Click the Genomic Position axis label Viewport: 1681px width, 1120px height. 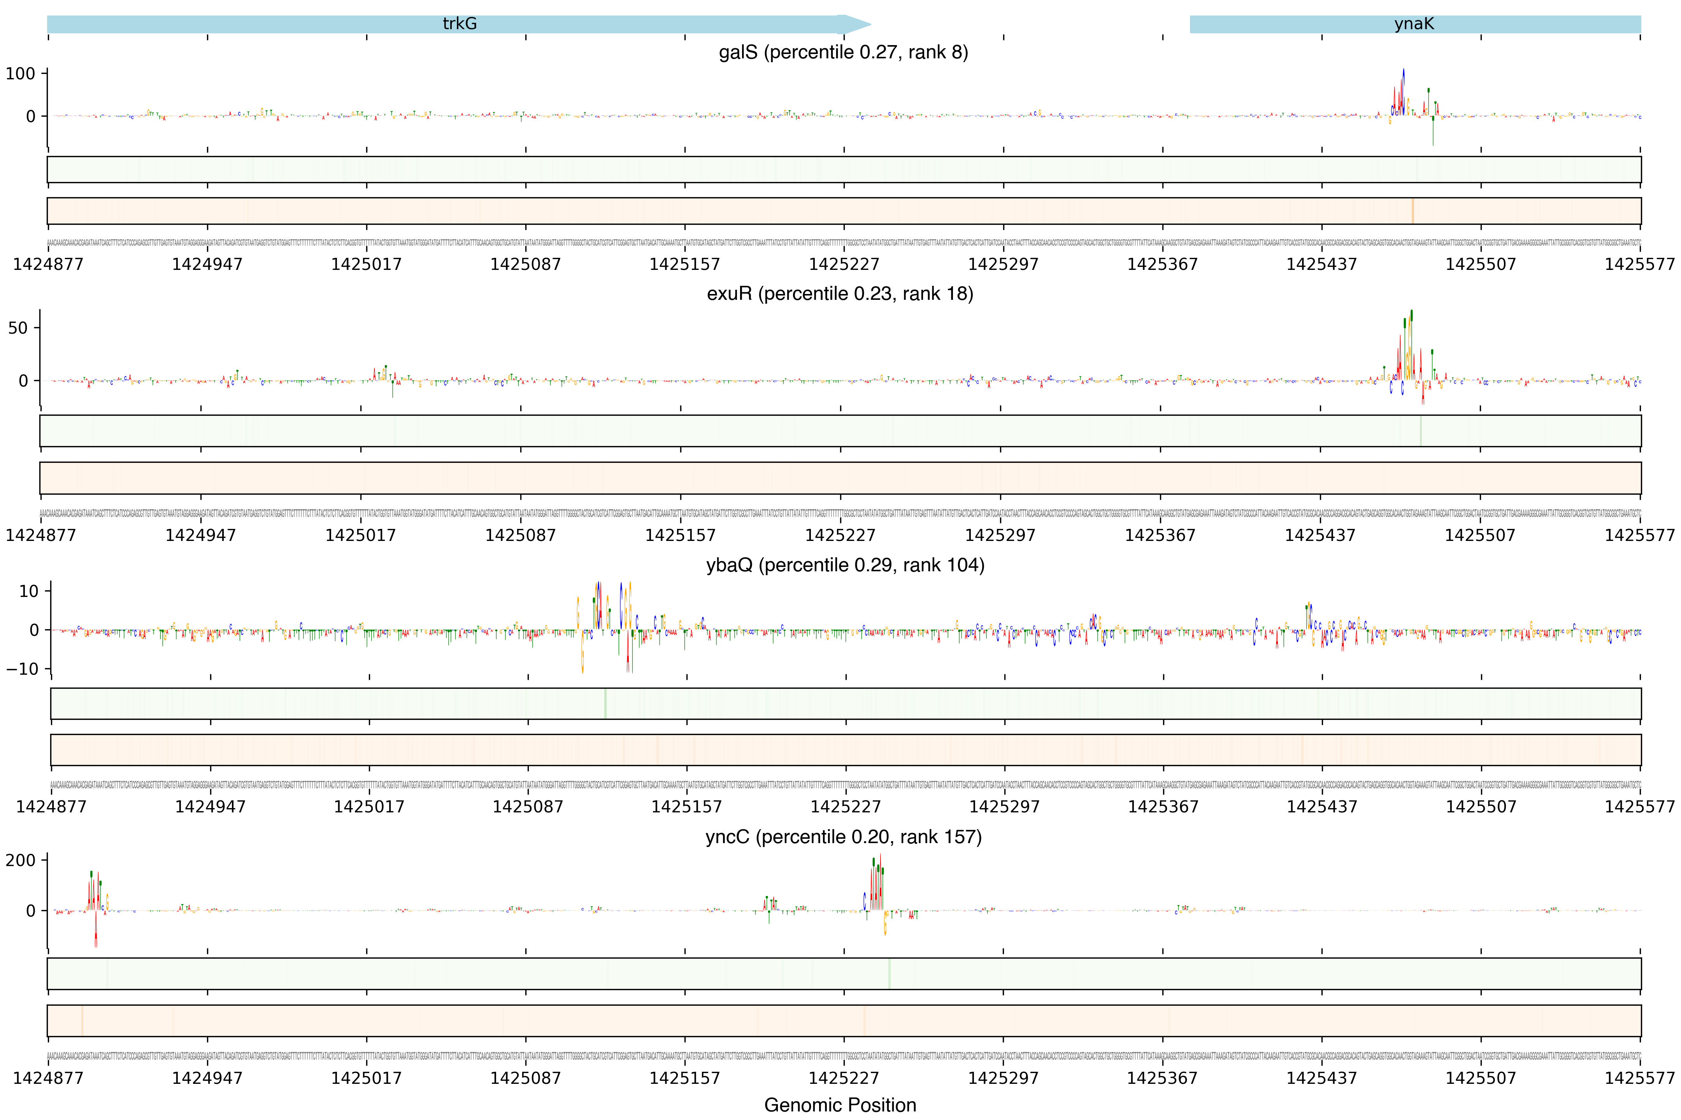tap(840, 1105)
